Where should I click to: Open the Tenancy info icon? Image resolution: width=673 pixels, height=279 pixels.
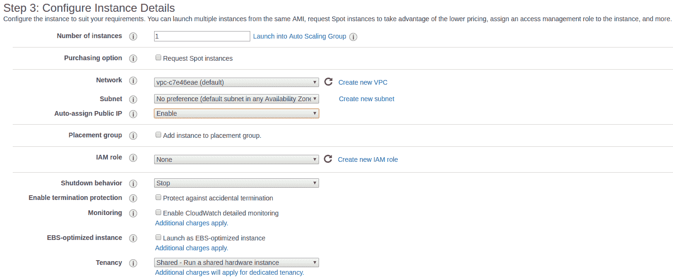click(x=133, y=263)
